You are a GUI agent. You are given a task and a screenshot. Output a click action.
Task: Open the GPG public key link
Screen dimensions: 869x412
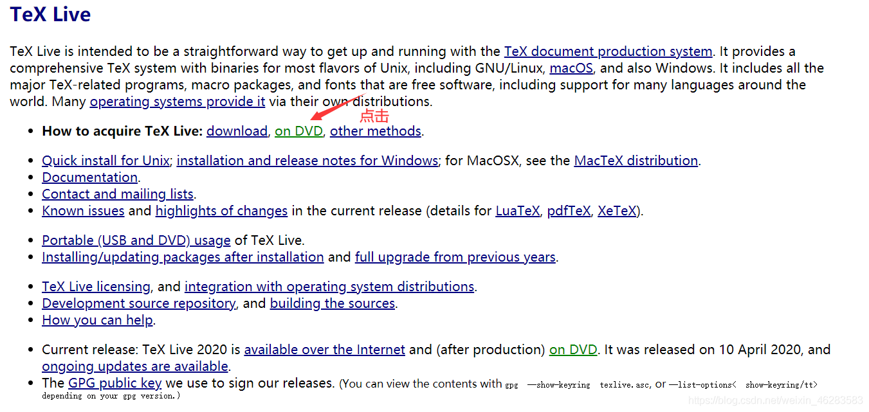point(115,383)
